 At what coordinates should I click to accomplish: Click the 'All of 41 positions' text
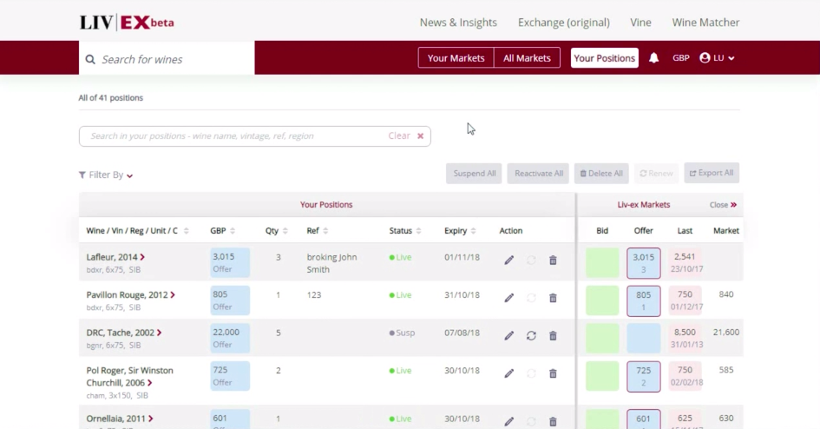110,98
